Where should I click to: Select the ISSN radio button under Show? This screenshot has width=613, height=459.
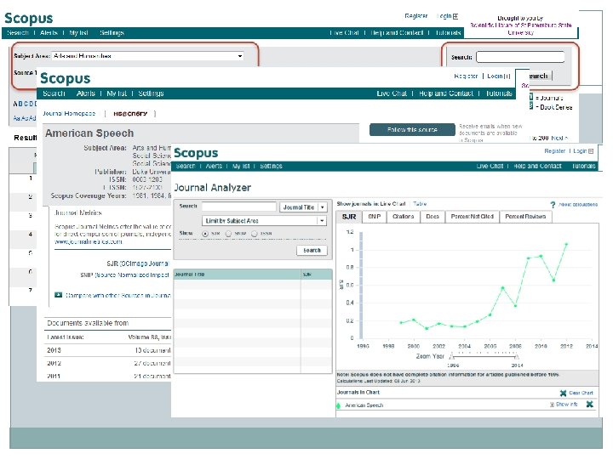pos(255,234)
